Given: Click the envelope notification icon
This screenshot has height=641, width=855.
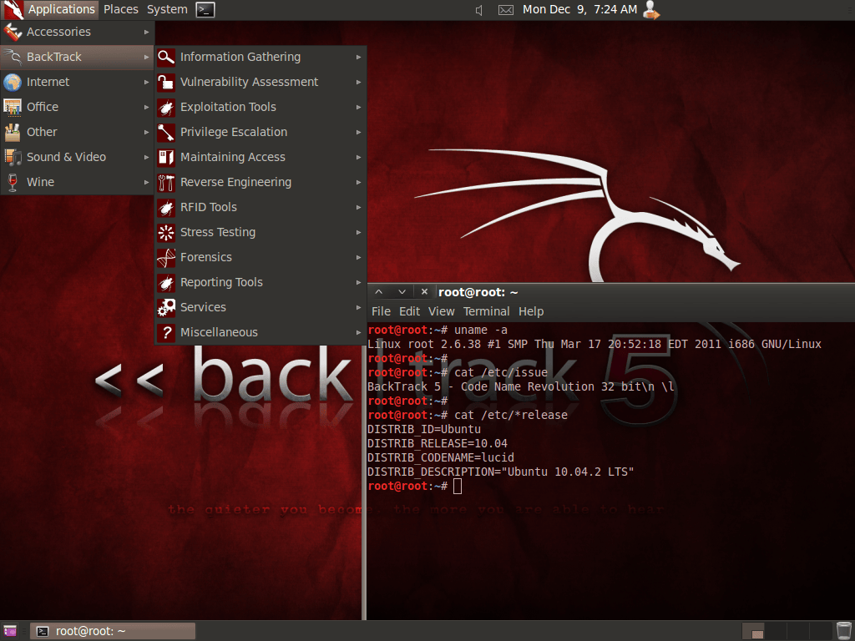Looking at the screenshot, I should click(x=505, y=10).
